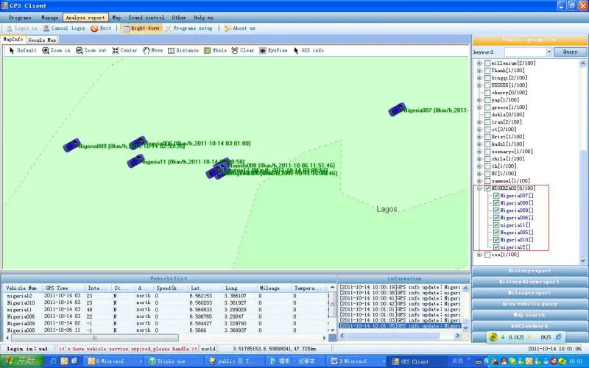Open the Sound control menu
Viewport: 589px width, 368px height.
(x=146, y=18)
